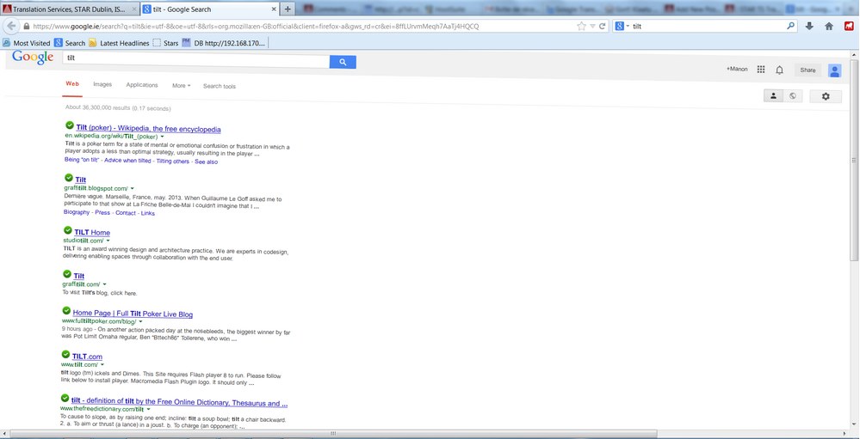
Task: Open the 'Tilting others' sitelink
Action: 173,162
